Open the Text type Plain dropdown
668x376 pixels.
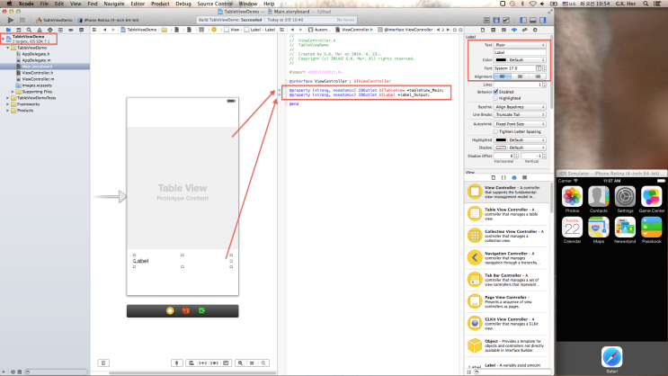[520, 45]
